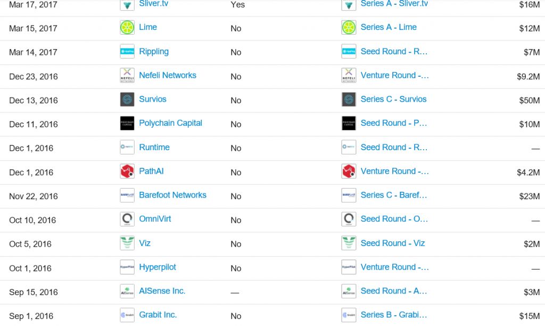
Task: Open Polychain Capital organization page link
Action: 171,123
